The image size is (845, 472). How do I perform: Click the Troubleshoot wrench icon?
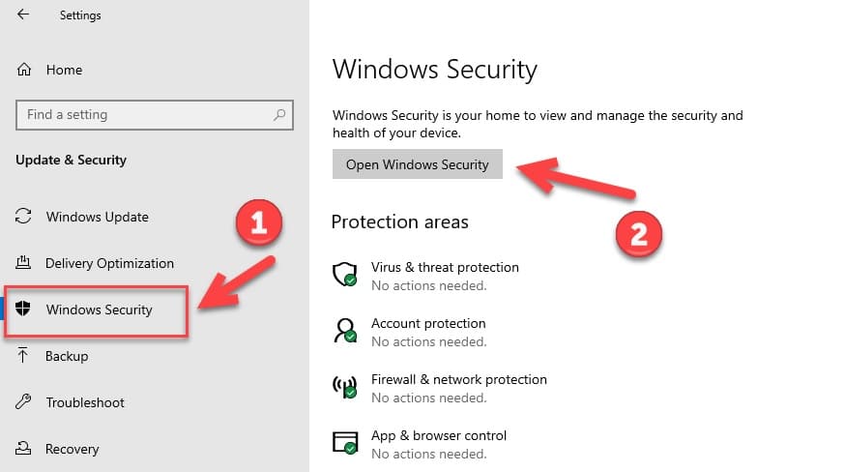23,401
